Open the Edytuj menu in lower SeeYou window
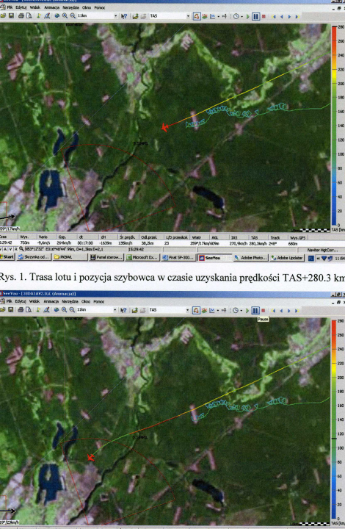345x529 pixels. 21,301
